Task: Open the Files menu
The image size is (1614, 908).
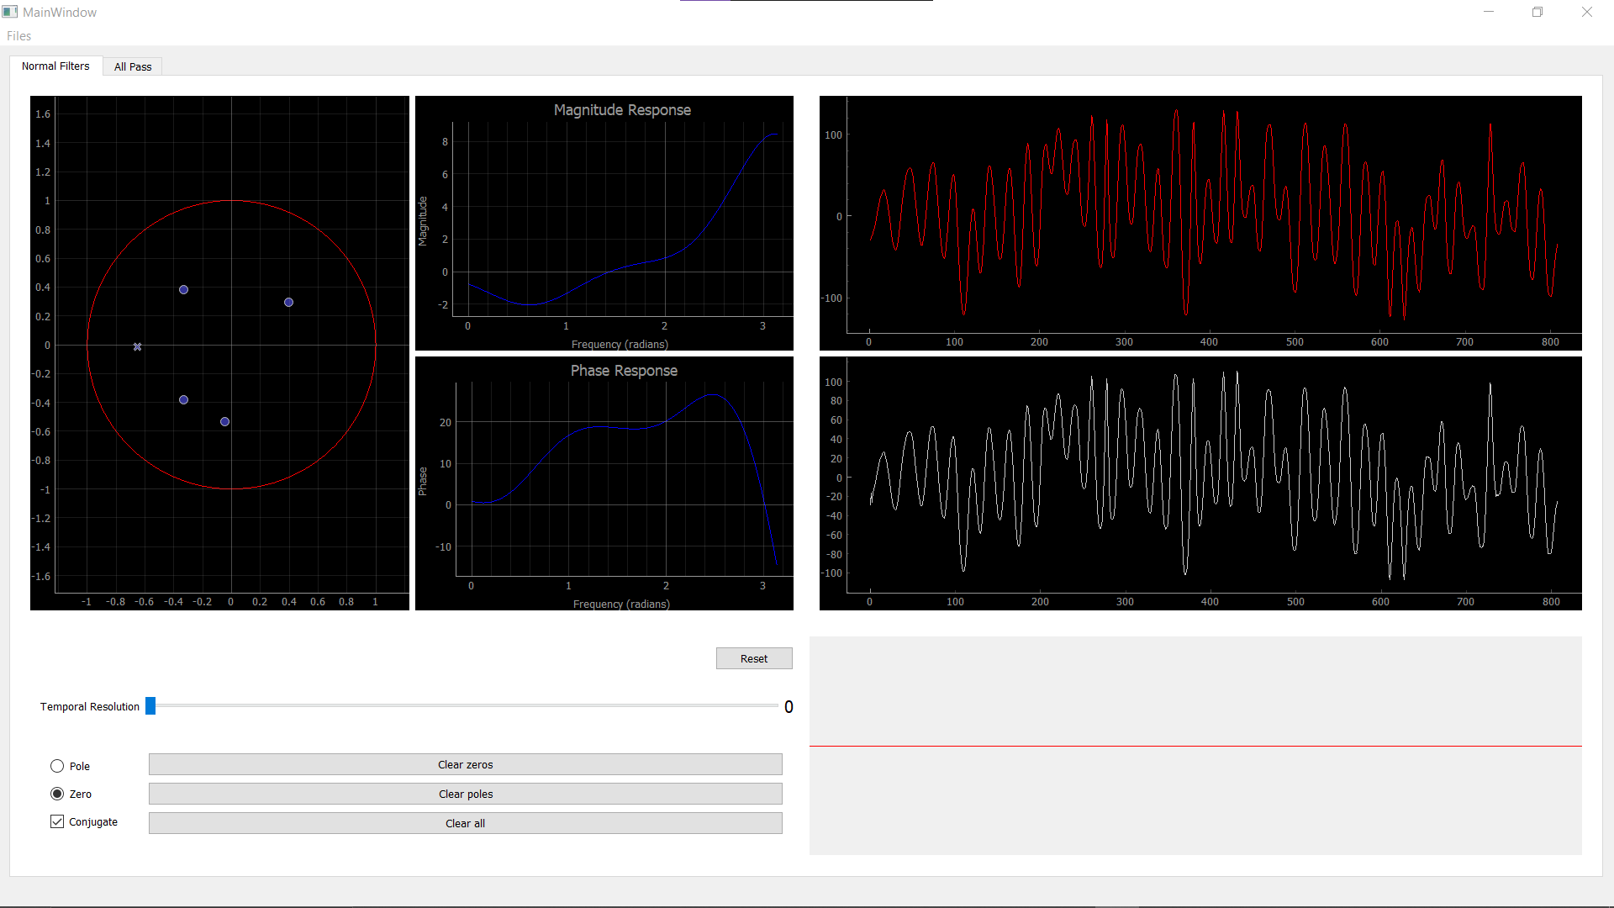Action: (x=18, y=36)
